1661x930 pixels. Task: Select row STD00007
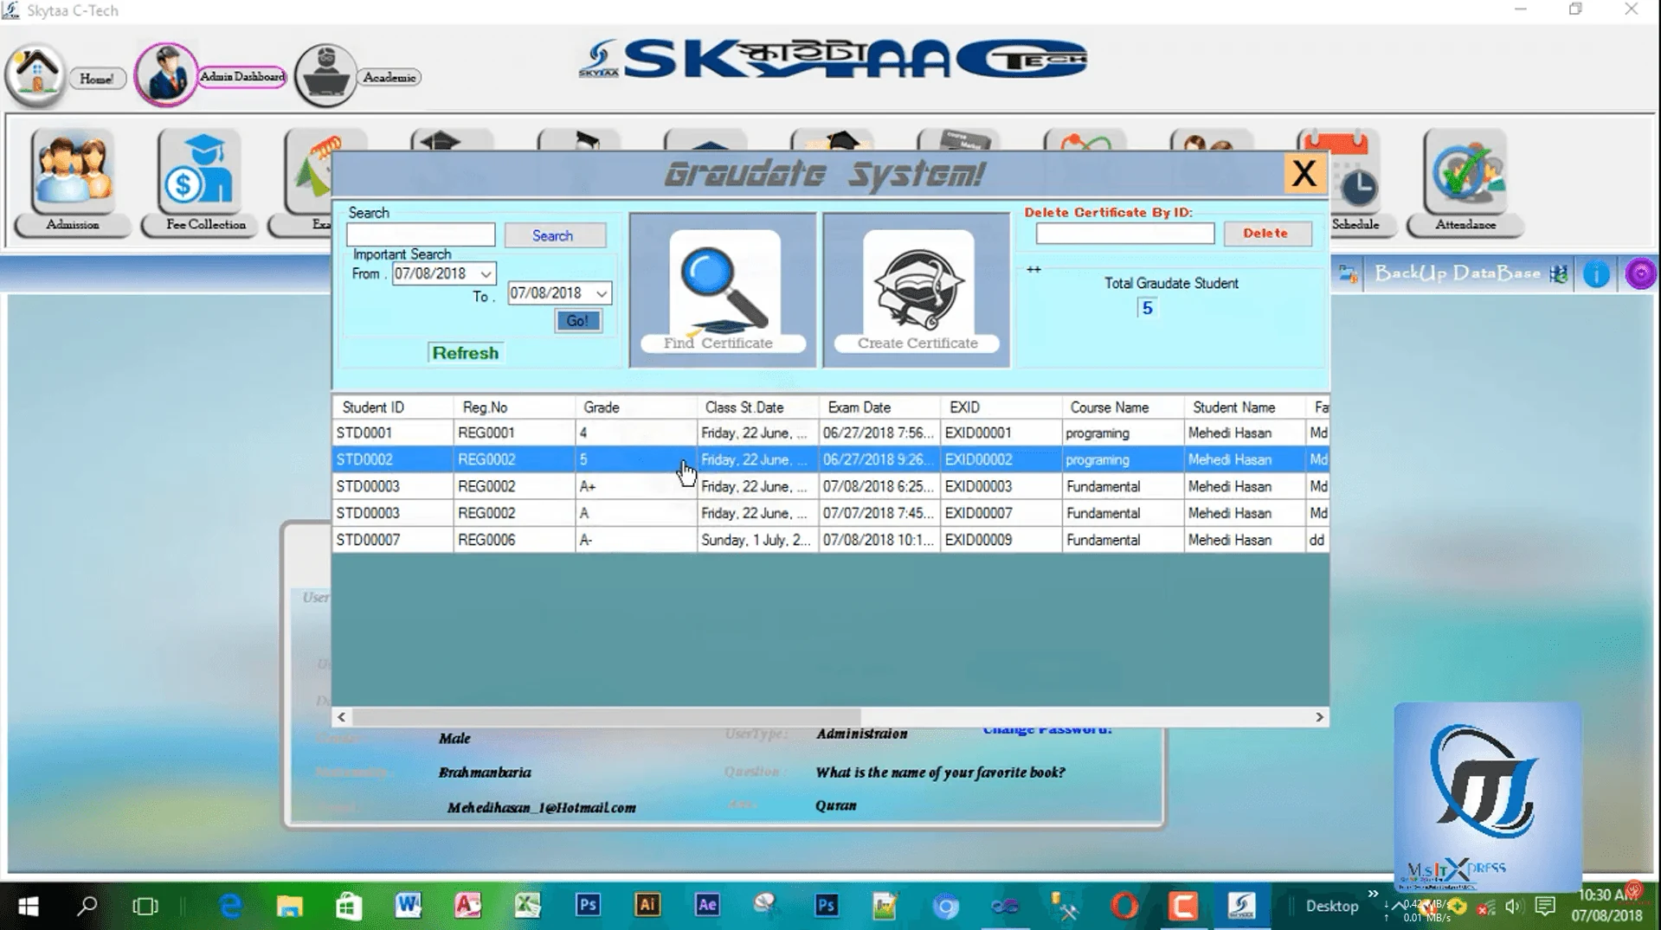(x=830, y=540)
